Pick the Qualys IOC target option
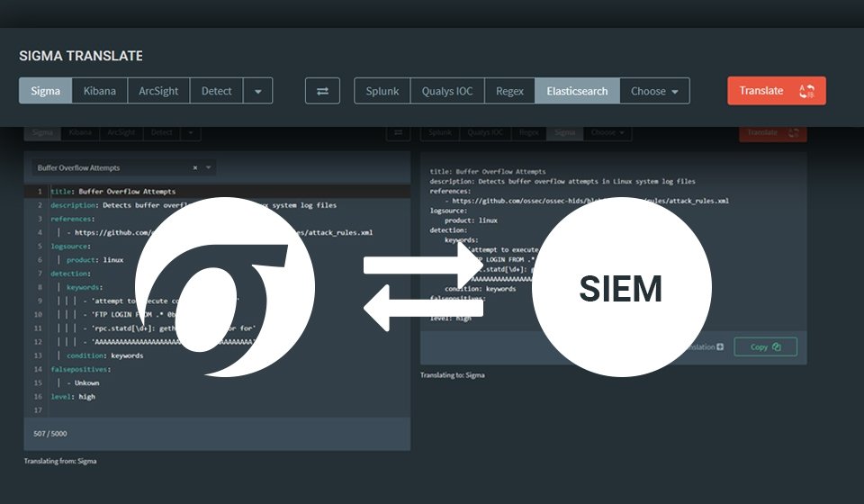Screen dimensions: 864x504 447,91
